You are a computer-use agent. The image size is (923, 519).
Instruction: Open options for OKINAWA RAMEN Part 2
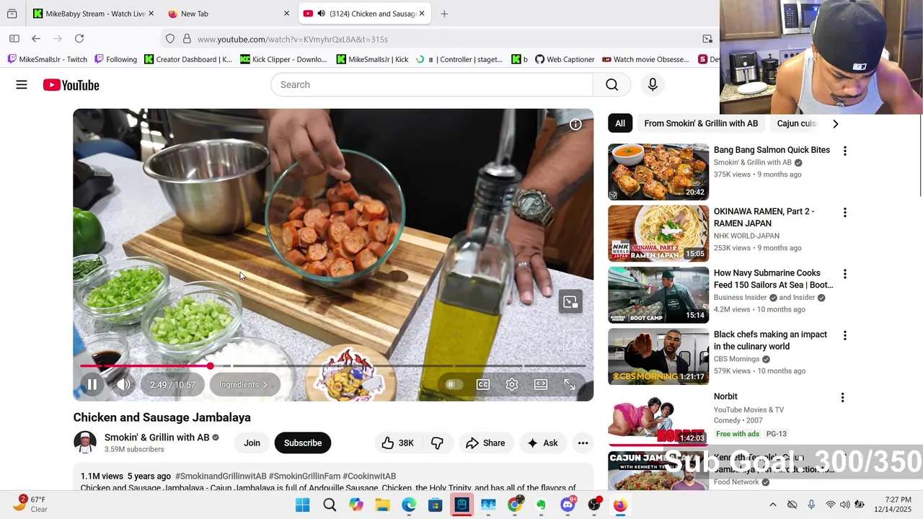(844, 213)
